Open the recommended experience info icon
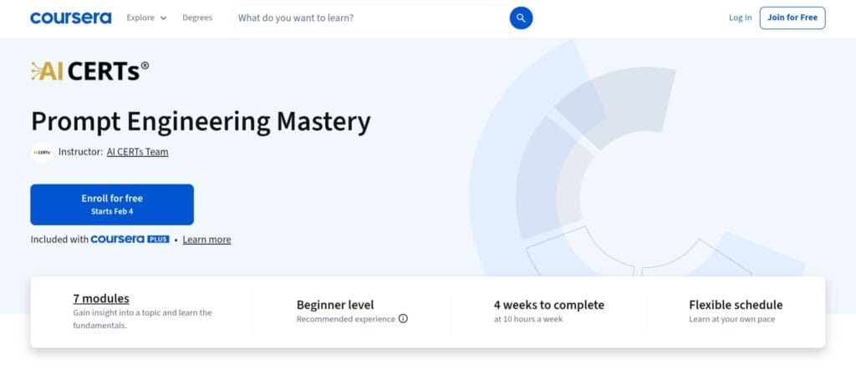856x374 pixels. point(403,319)
